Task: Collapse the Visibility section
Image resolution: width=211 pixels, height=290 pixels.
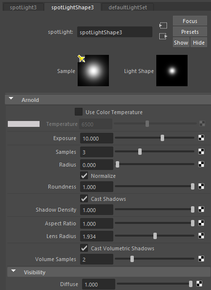Action: click(13, 271)
